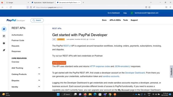This screenshot has width=173, height=97.
Task: Open File Explorer from the taskbar
Action: (90, 94)
